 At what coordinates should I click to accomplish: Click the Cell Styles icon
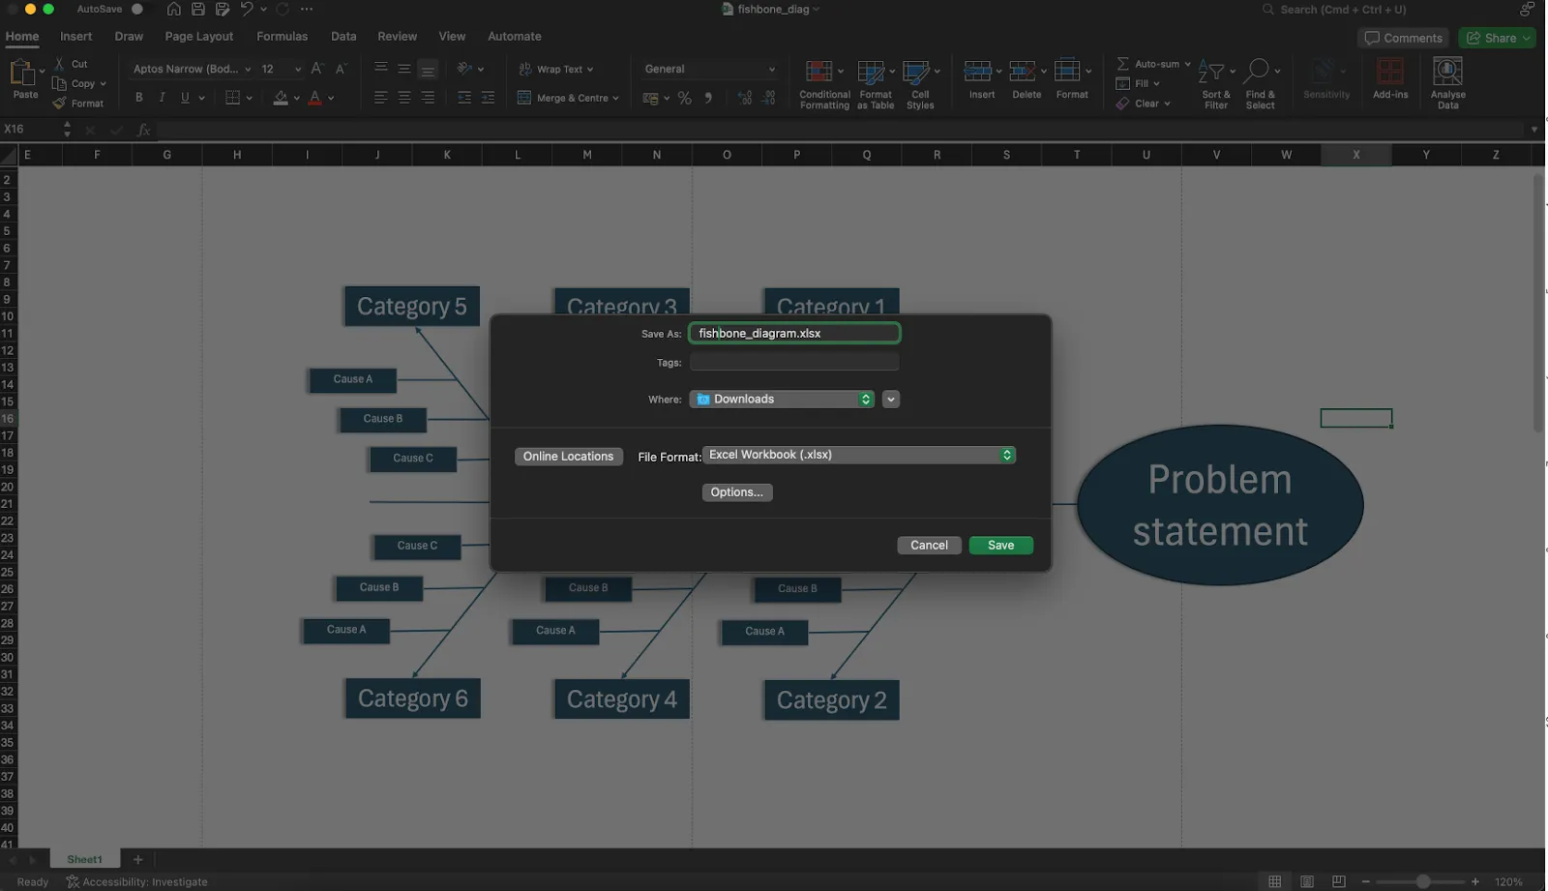click(915, 72)
